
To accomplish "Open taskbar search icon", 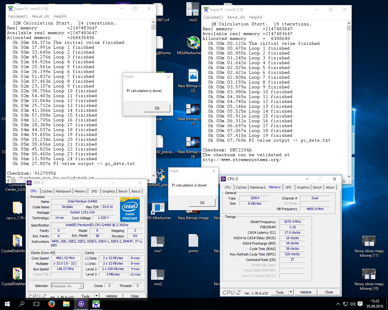I will pyautogui.click(x=22, y=304).
